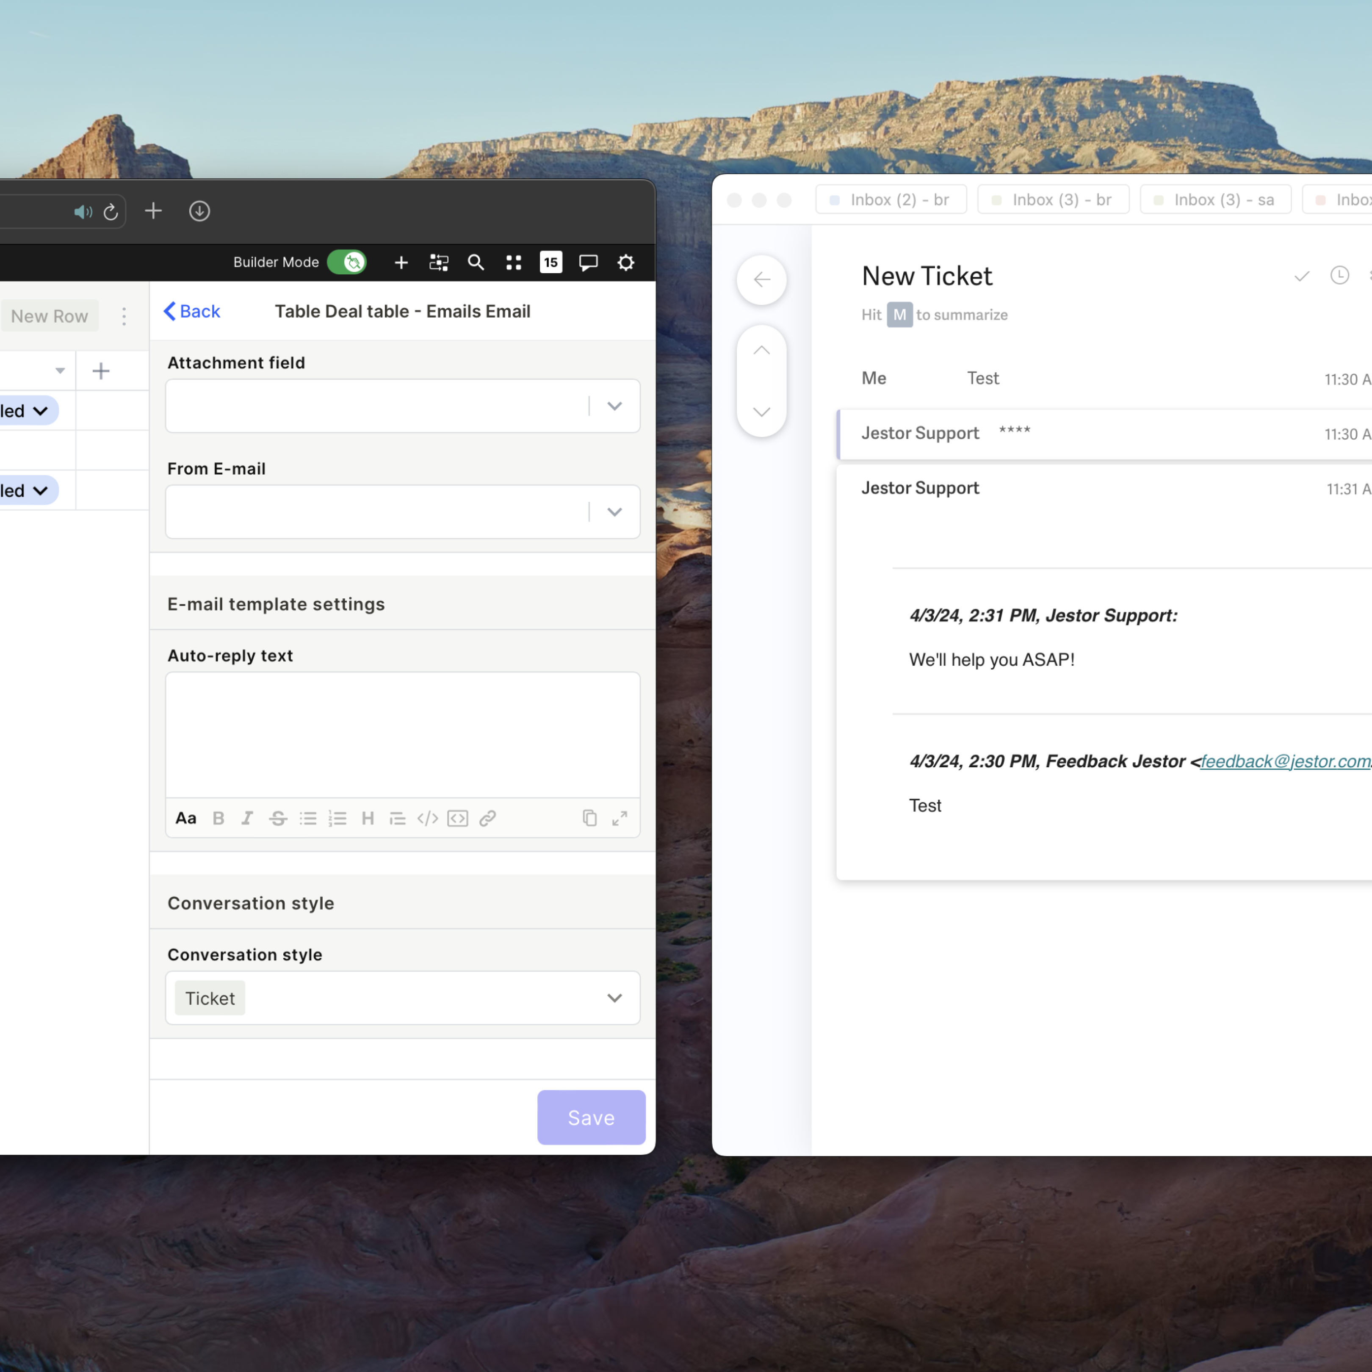
Task: Open the search magnifier in top bar
Action: click(x=476, y=263)
